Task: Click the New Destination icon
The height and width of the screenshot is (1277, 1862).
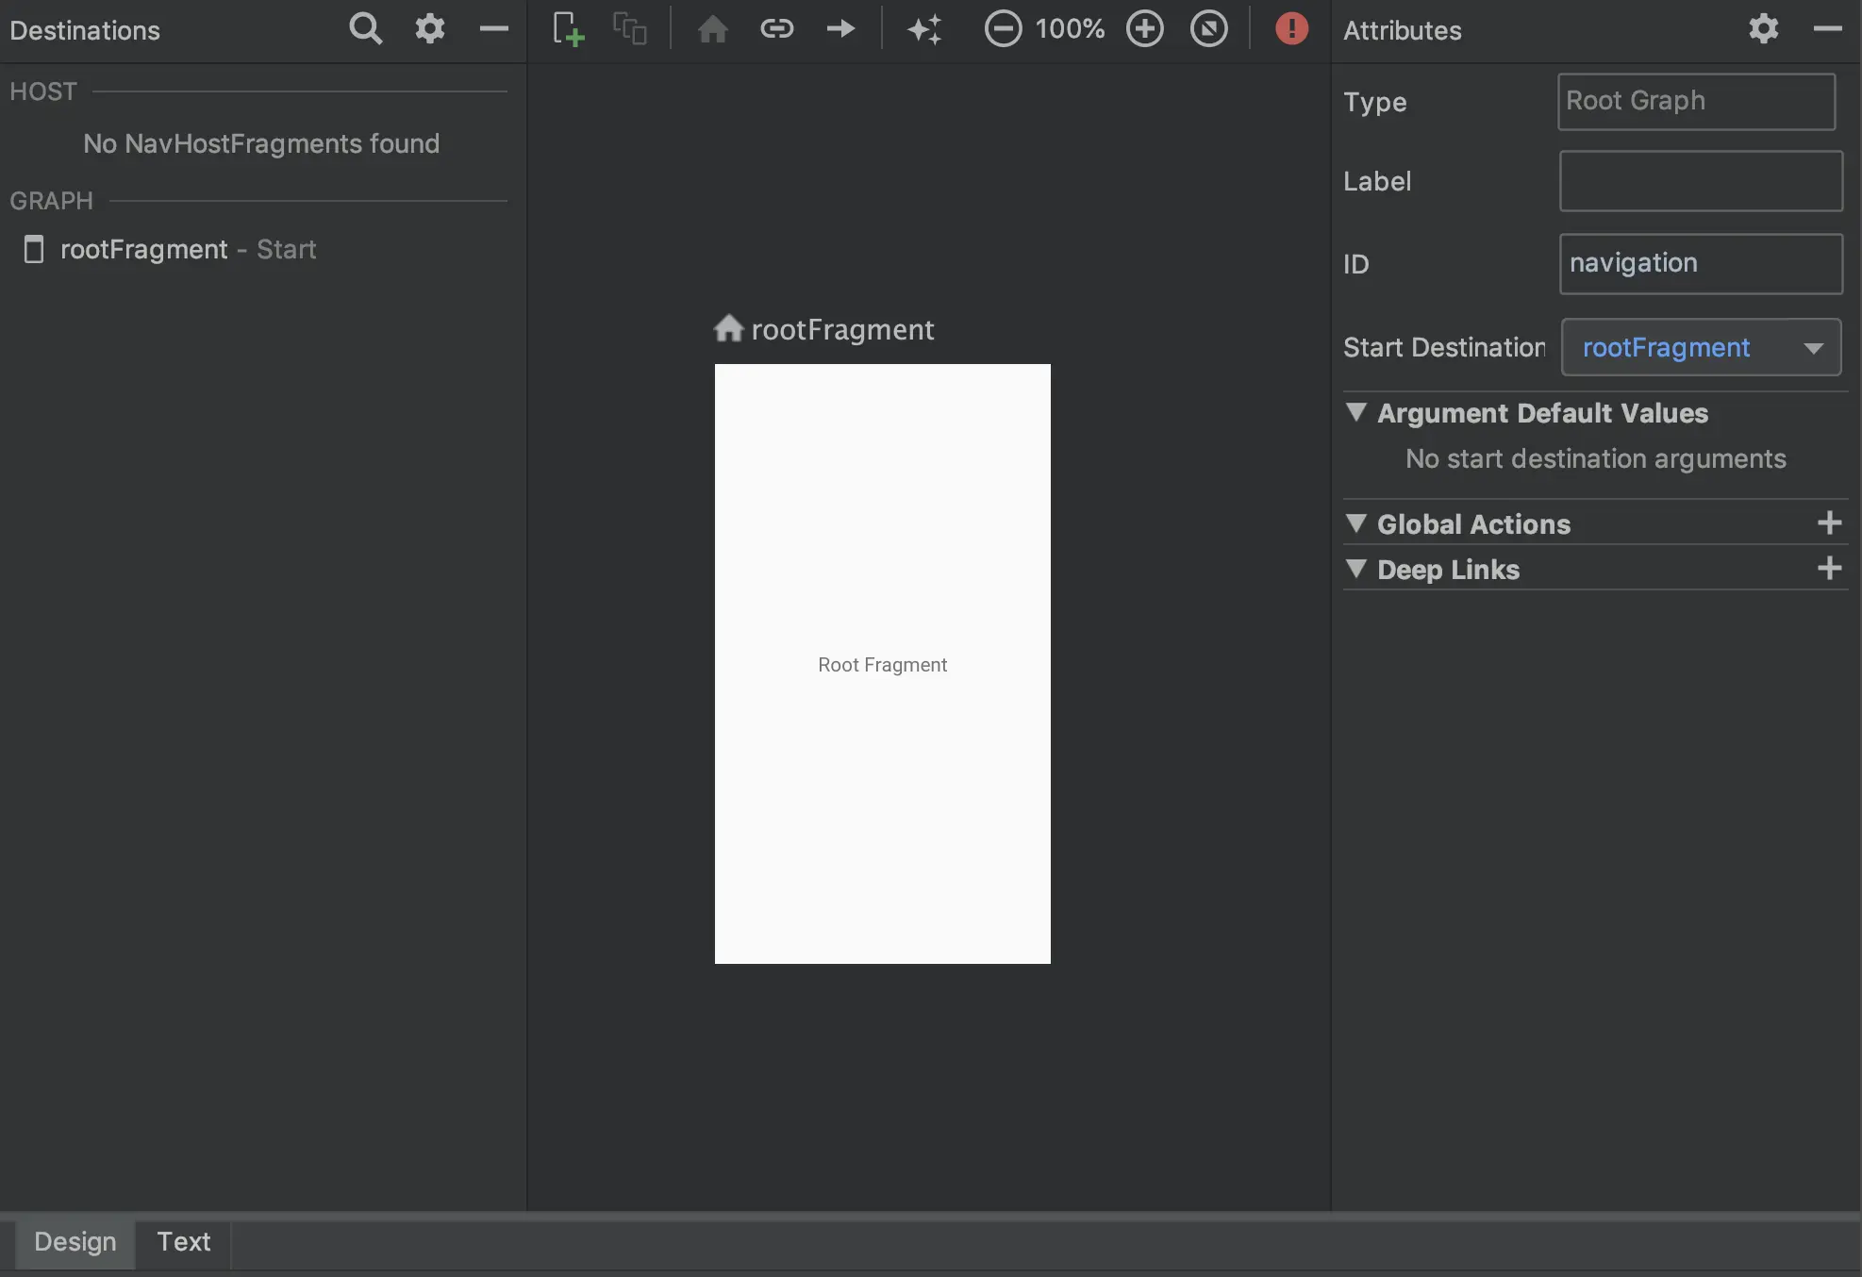Action: [568, 29]
